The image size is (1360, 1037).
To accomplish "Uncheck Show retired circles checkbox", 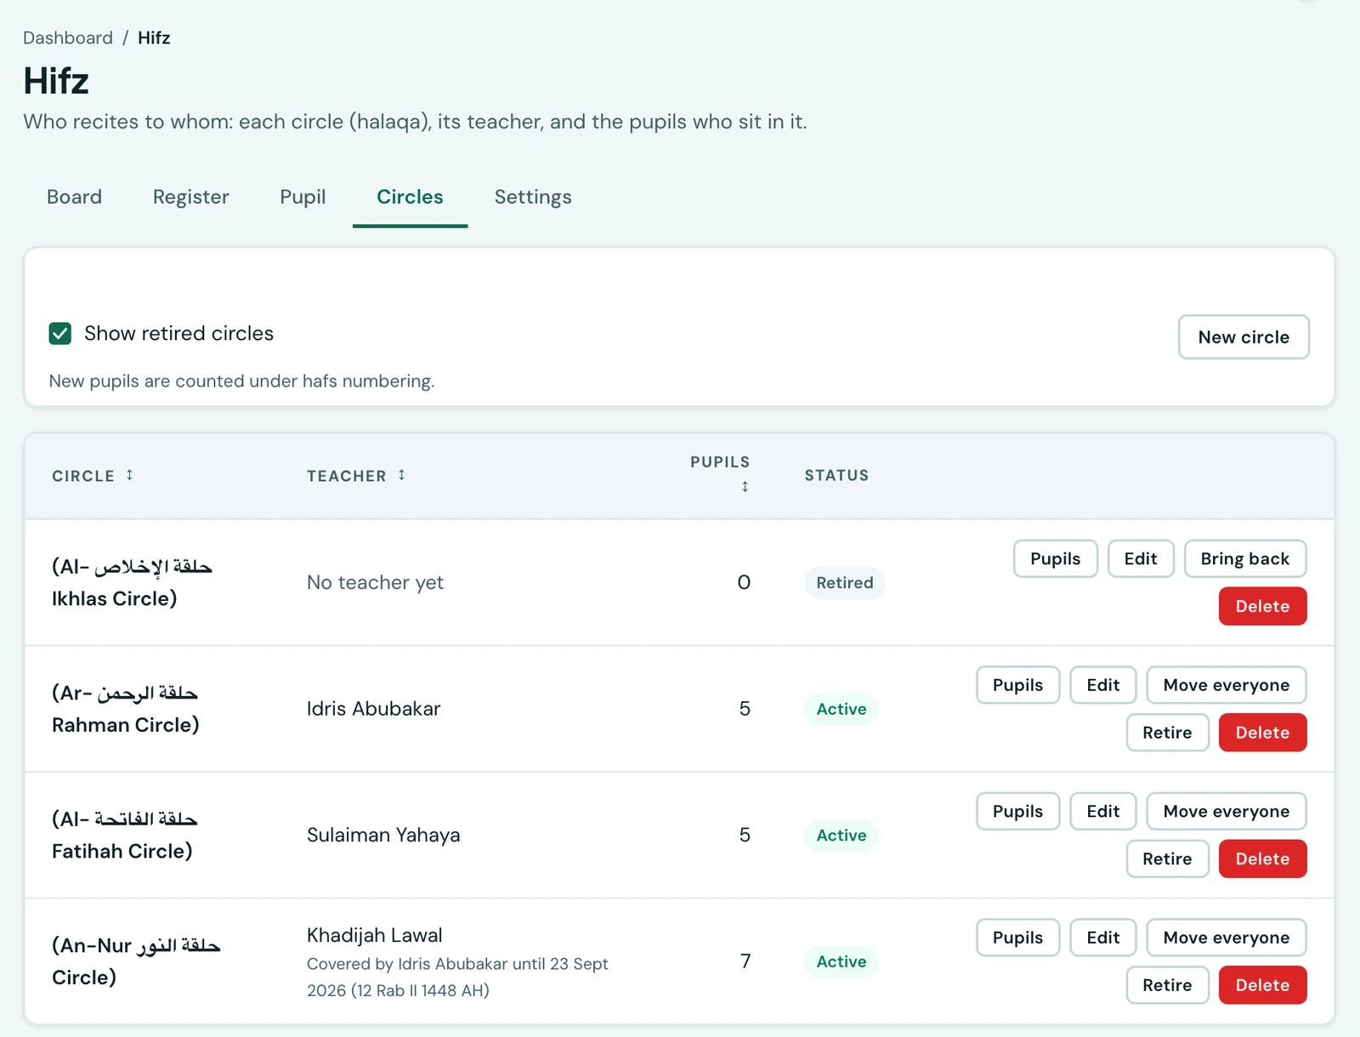I will pos(59,333).
